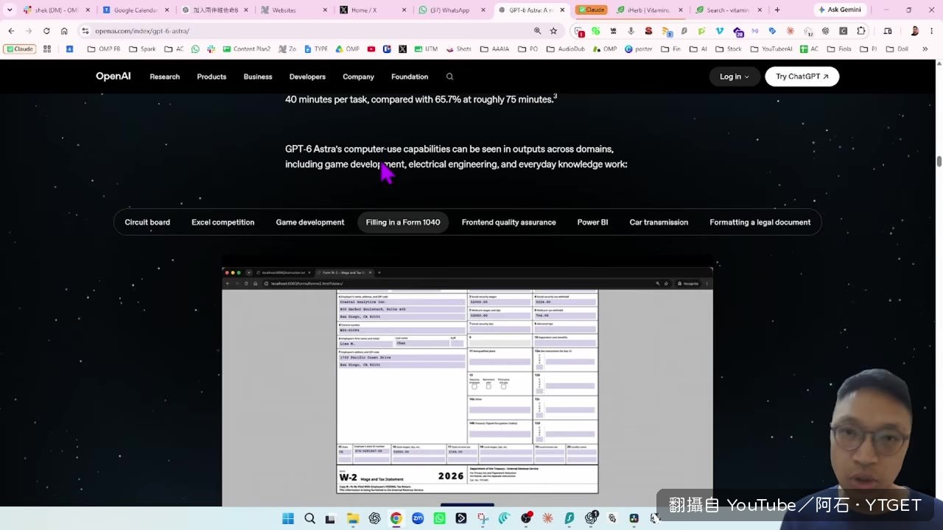Click the Ask Gemini button
The height and width of the screenshot is (530, 943).
pyautogui.click(x=840, y=10)
